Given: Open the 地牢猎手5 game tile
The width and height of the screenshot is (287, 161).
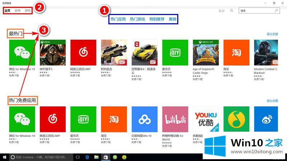Looking at the screenshot, I should tap(53, 53).
